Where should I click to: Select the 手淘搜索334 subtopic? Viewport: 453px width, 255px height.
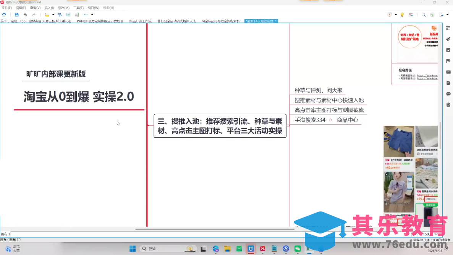[x=310, y=120]
